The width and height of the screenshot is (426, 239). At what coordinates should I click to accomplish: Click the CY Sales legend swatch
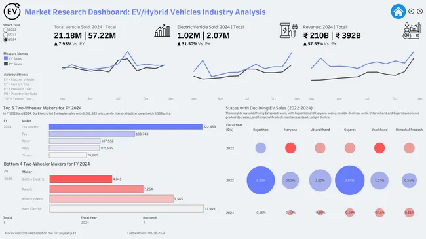pos(6,58)
